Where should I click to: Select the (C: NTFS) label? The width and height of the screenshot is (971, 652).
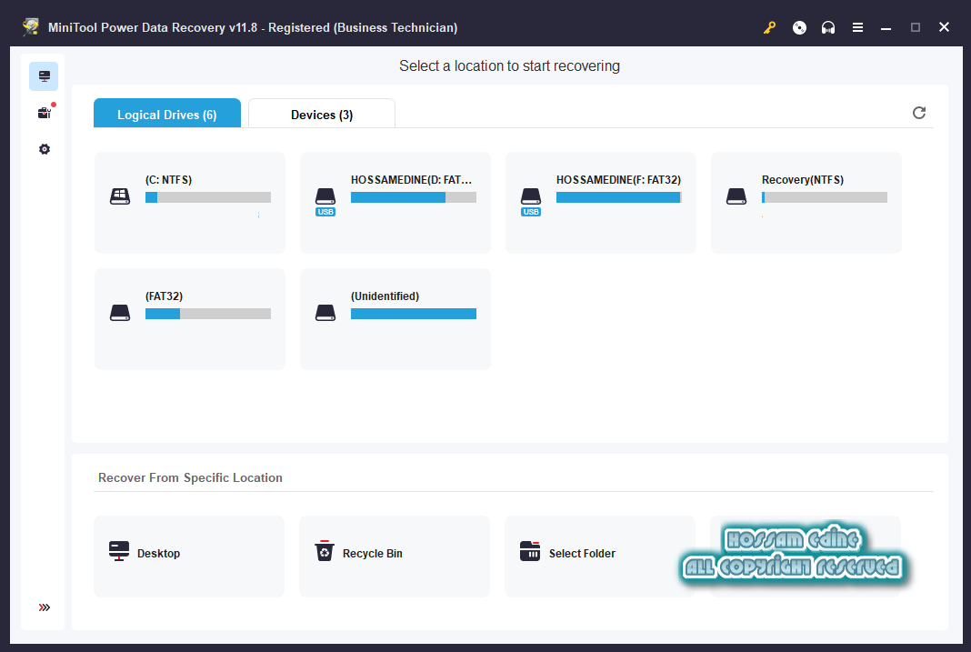point(168,179)
